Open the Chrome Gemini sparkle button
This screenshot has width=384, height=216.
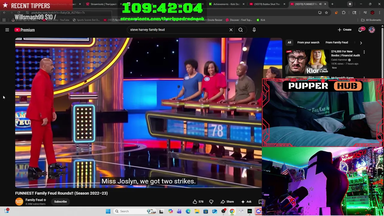(x=350, y=4)
